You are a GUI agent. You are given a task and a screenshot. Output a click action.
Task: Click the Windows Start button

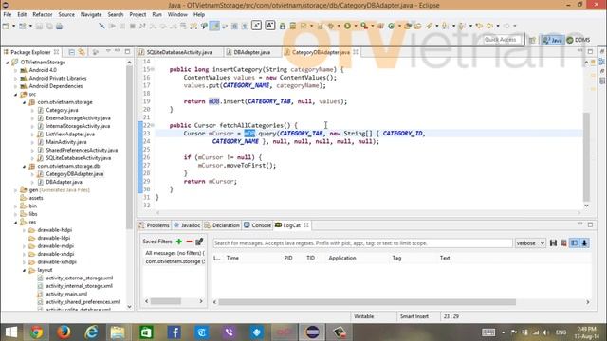(x=11, y=332)
